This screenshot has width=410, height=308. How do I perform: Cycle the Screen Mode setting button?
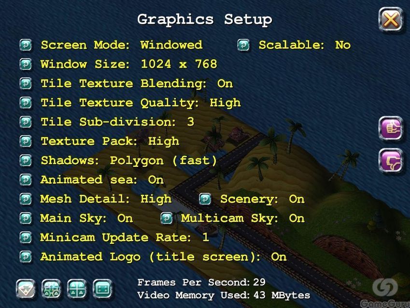(x=26, y=45)
